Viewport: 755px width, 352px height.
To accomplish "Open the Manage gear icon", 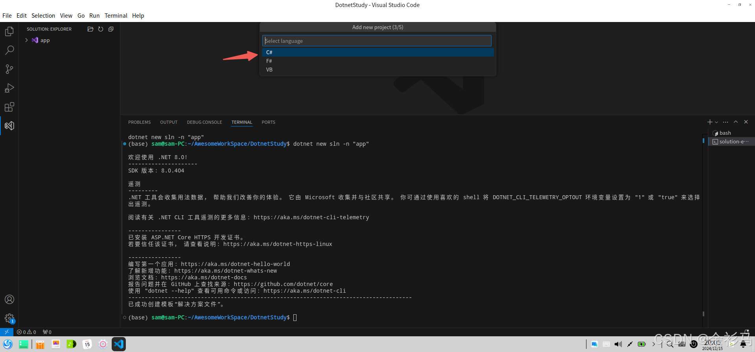I will tap(9, 318).
